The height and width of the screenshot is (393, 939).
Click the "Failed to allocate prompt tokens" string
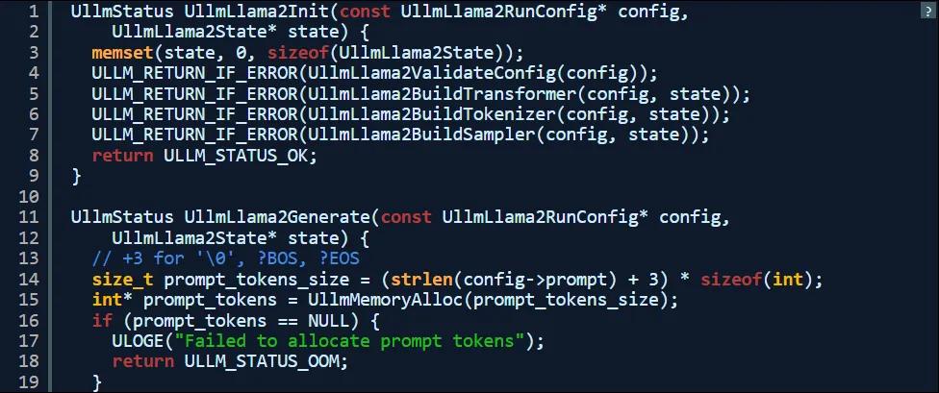[350, 341]
